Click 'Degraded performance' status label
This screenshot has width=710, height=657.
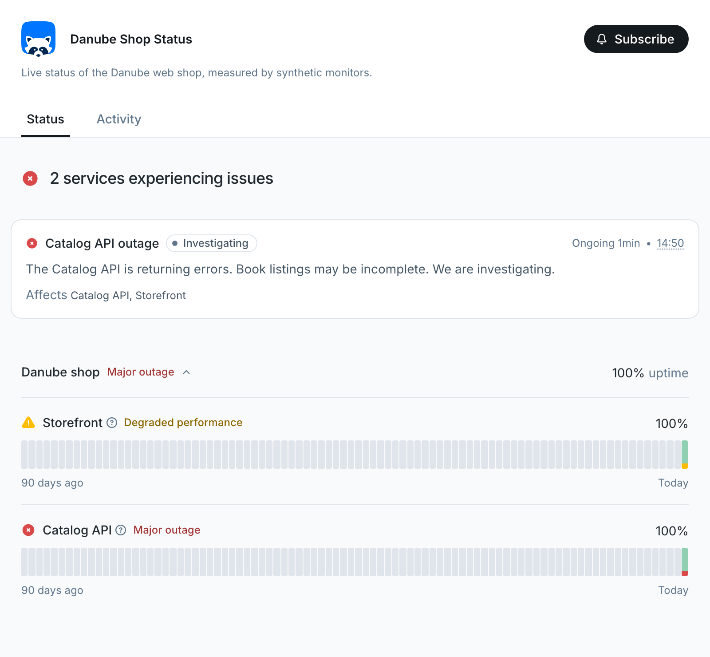pyautogui.click(x=183, y=423)
